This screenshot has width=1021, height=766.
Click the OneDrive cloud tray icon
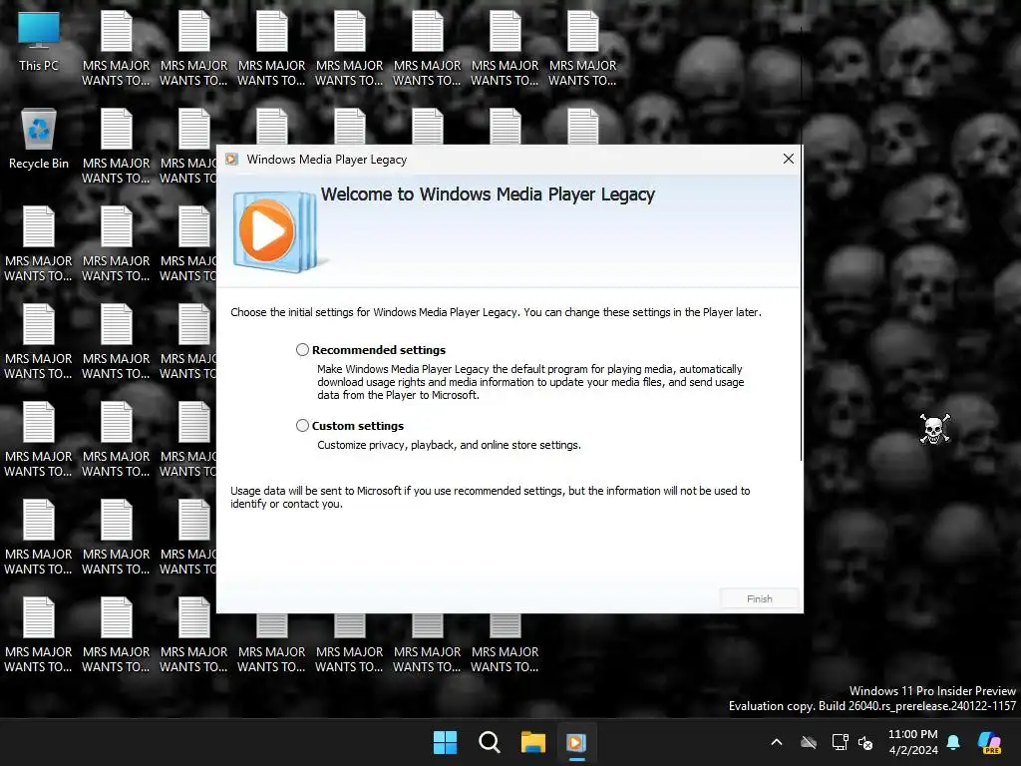point(809,742)
